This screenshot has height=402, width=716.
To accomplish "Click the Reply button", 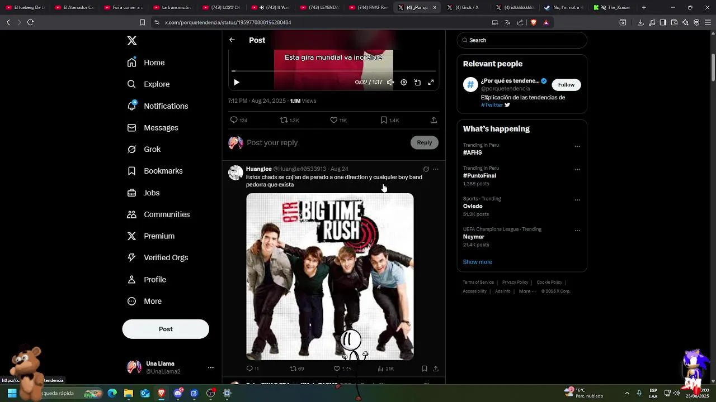I will point(425,142).
